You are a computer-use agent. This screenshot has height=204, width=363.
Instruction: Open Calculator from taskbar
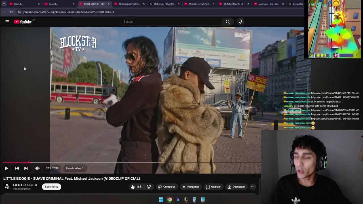(195, 199)
